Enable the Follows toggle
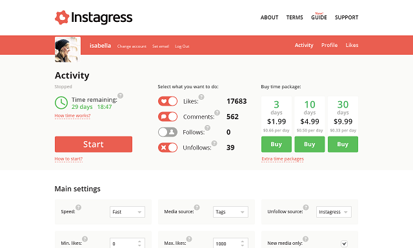Screen dimensions: 413x248 pyautogui.click(x=168, y=132)
